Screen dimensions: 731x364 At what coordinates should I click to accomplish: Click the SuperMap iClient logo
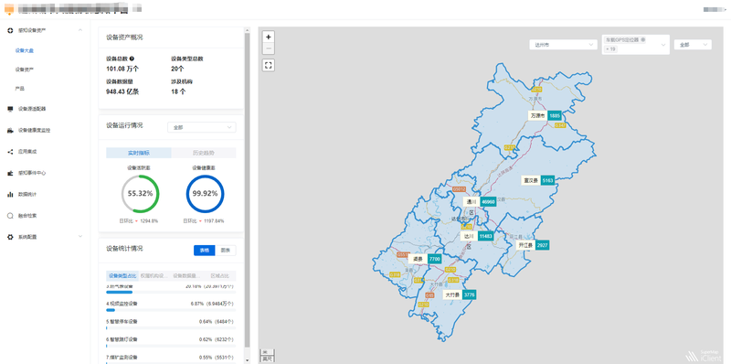(x=704, y=356)
